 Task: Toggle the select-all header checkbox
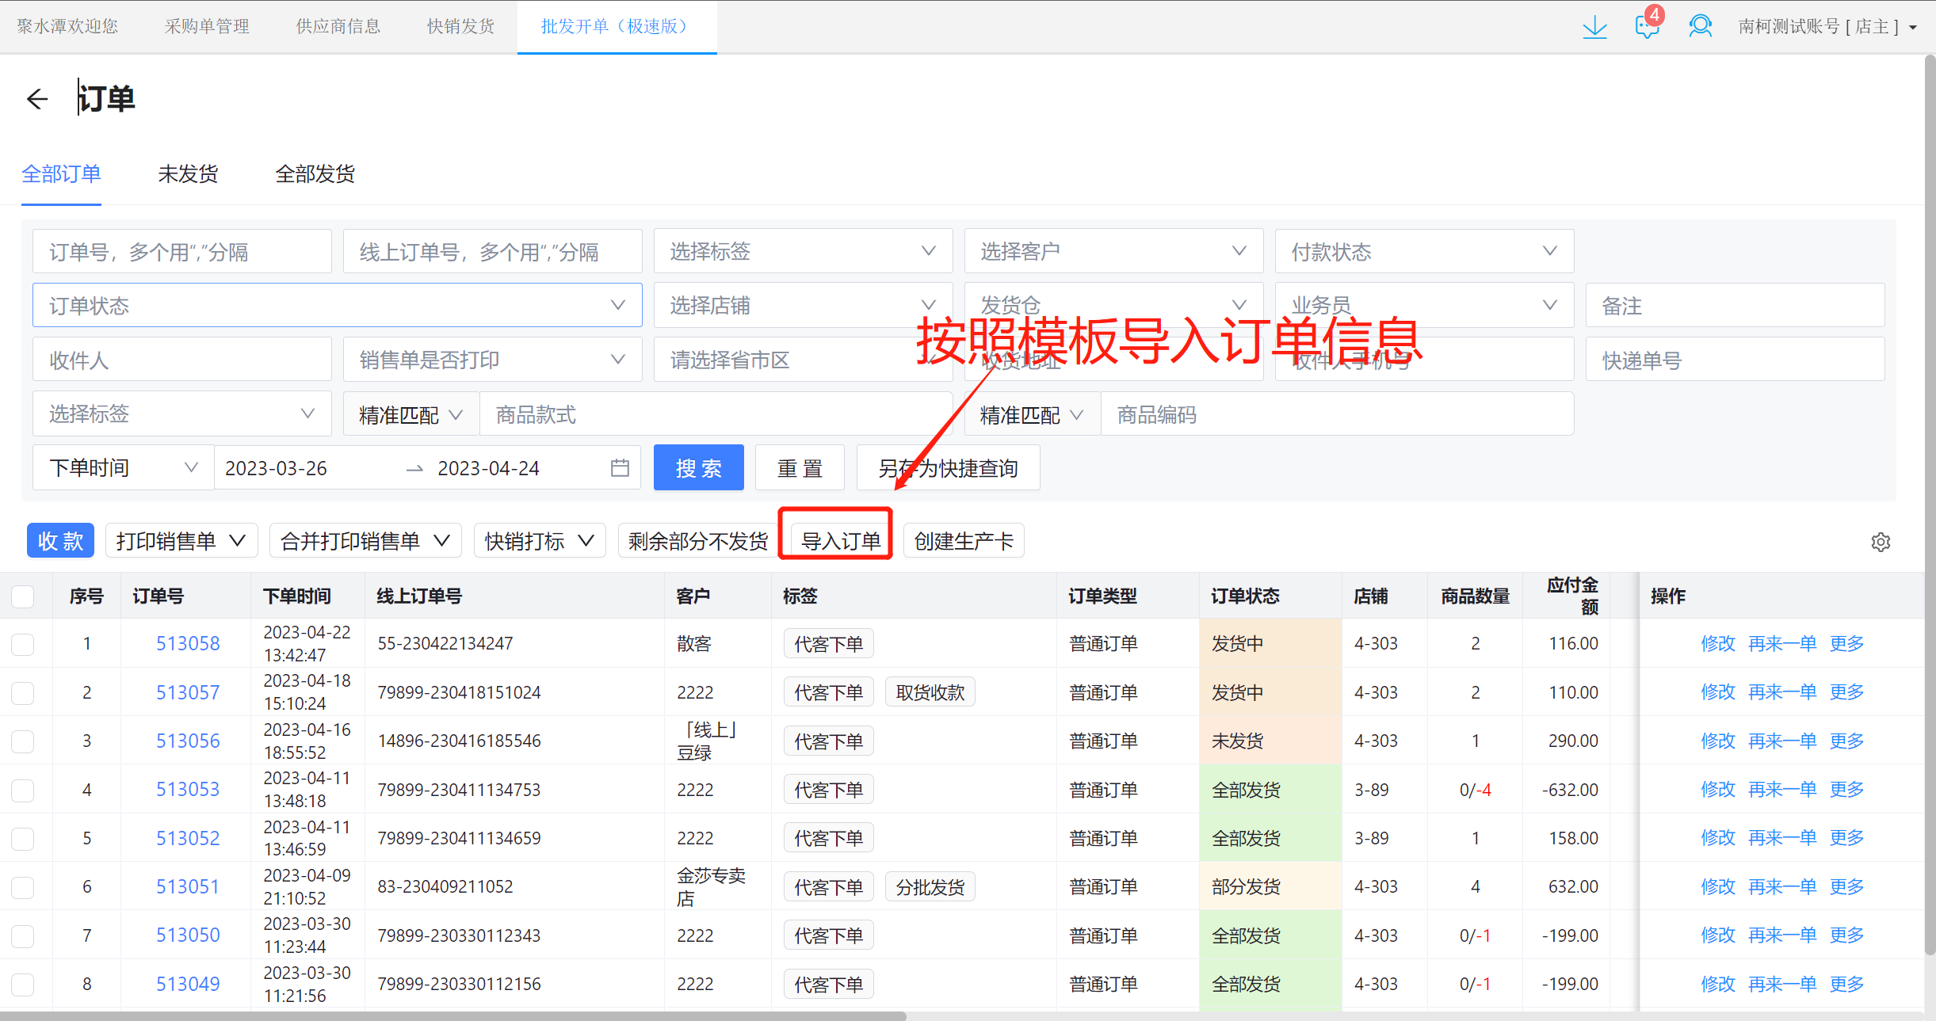pos(23,596)
